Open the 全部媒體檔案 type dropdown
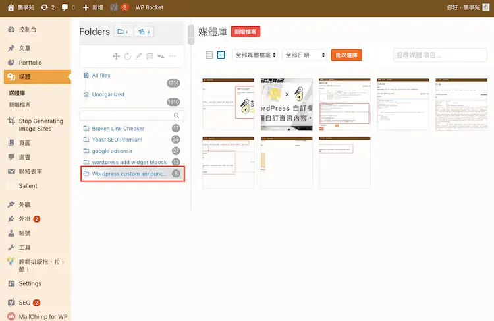Image resolution: width=494 pixels, height=321 pixels. click(x=255, y=55)
